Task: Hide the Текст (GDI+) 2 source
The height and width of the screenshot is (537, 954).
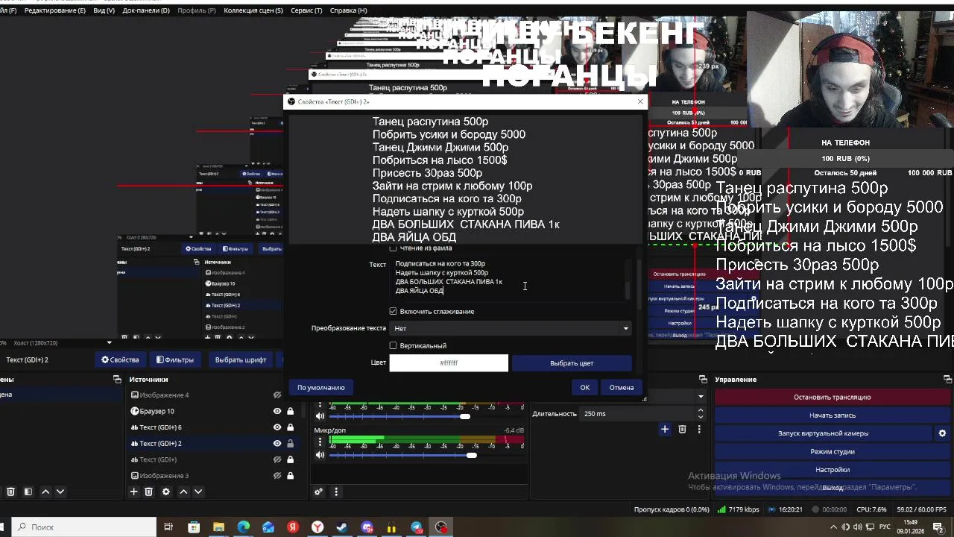Action: click(277, 443)
